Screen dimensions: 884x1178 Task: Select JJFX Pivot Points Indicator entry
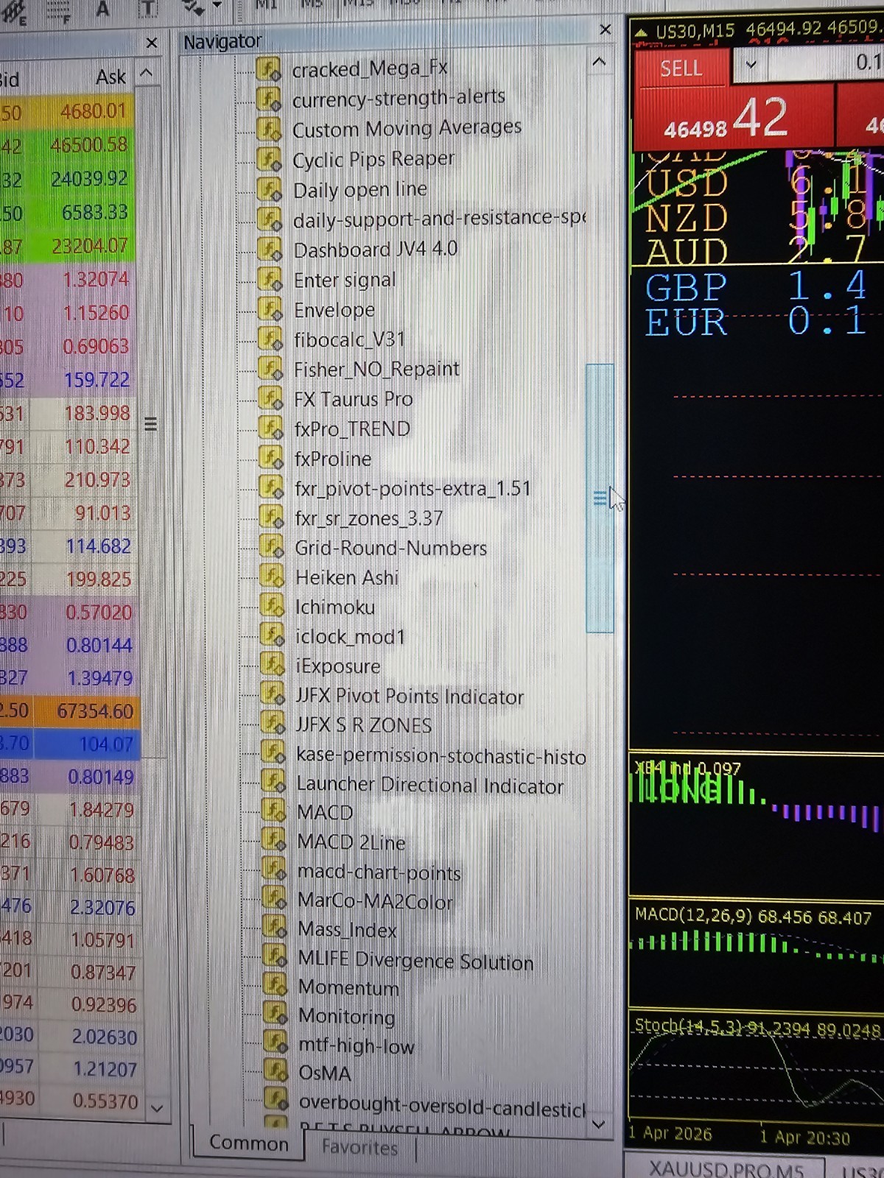(x=410, y=696)
